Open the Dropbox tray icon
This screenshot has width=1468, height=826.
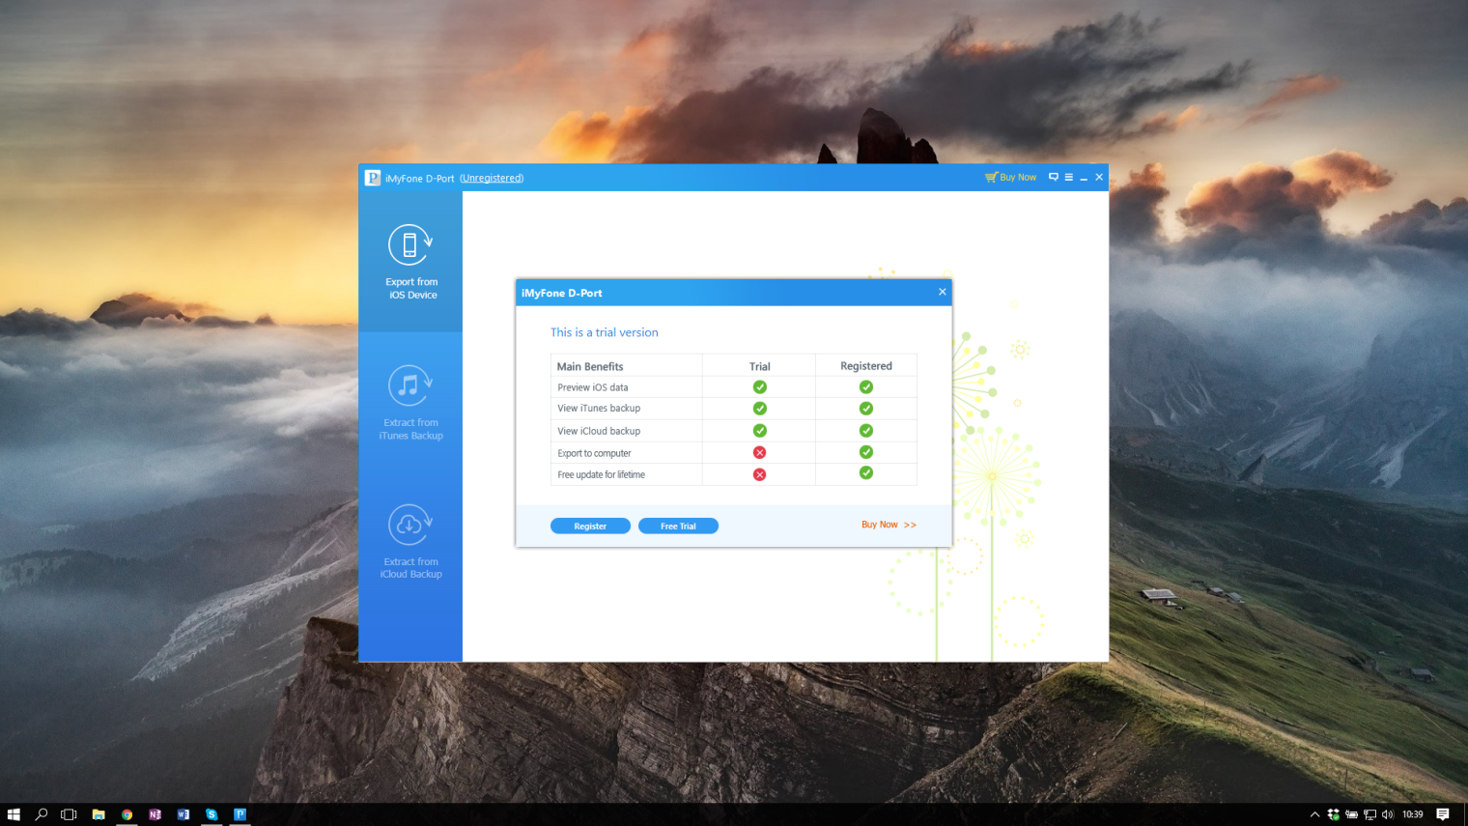[1333, 814]
